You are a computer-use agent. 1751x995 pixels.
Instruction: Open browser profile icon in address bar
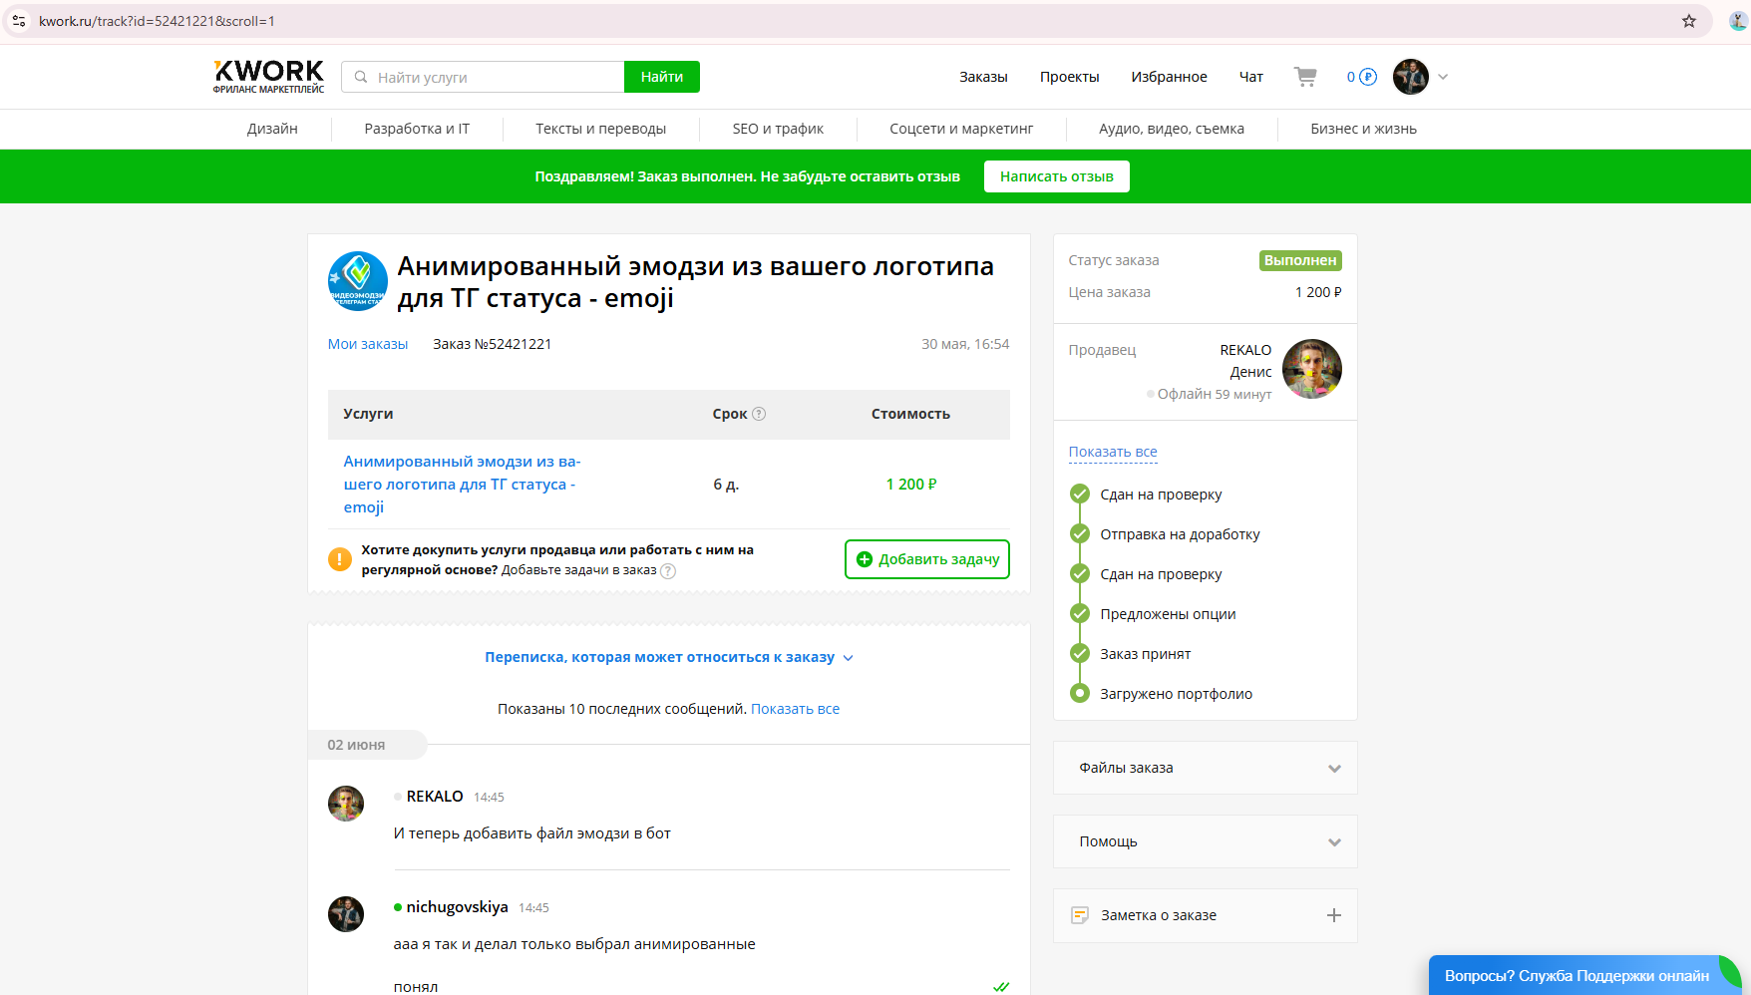[1737, 21]
